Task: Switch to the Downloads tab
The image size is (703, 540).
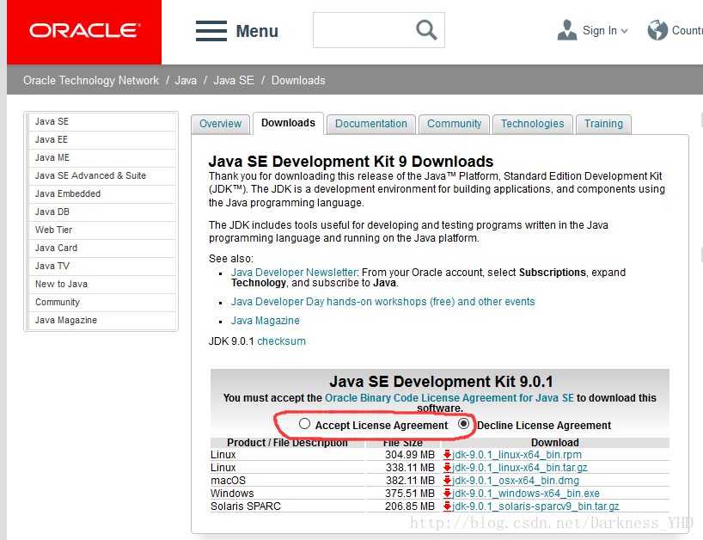Action: click(288, 123)
